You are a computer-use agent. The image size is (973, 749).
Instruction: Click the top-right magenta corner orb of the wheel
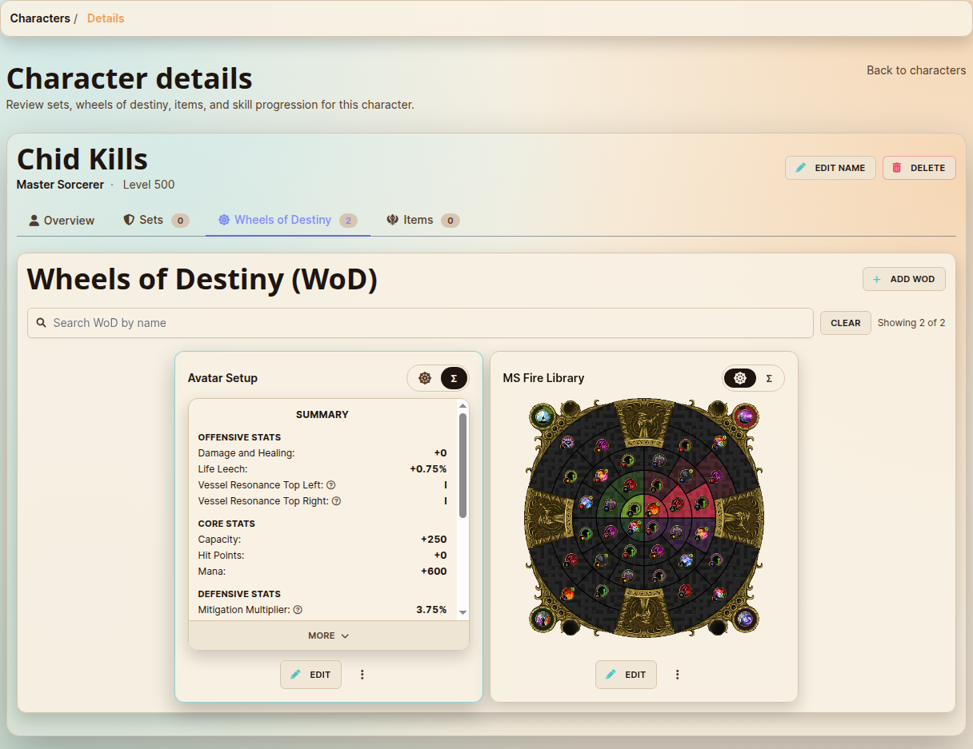coord(746,416)
